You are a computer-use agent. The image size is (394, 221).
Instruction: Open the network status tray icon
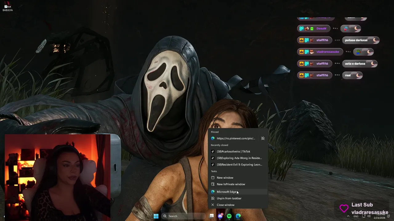click(364, 216)
